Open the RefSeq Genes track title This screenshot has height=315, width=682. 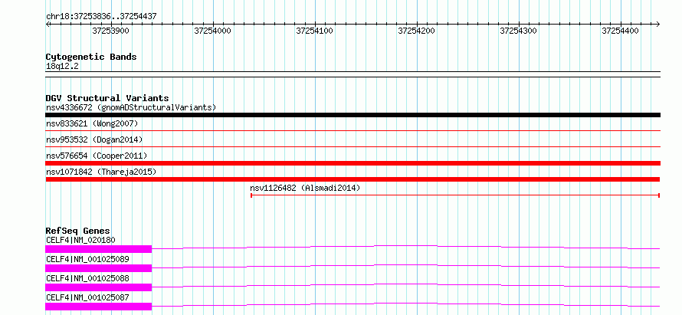[x=78, y=231]
